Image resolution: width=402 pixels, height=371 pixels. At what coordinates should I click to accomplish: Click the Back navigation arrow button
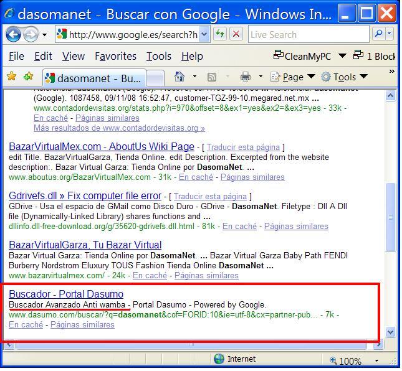[12, 34]
